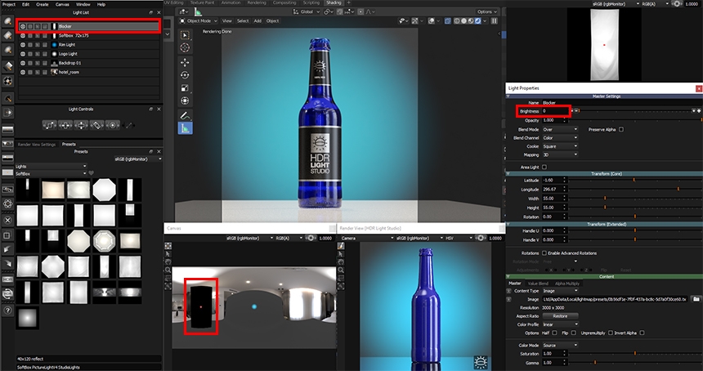This screenshot has height=371, width=703.
Task: Open the Options button in viewport header
Action: tap(487, 11)
